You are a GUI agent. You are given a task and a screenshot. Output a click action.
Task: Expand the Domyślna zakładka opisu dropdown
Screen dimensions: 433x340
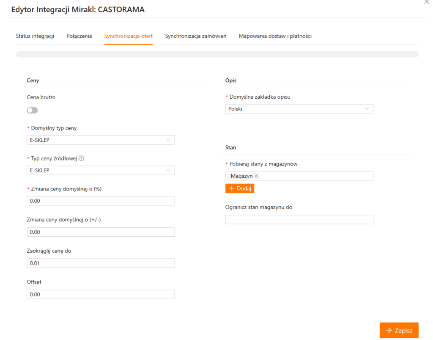pyautogui.click(x=299, y=109)
